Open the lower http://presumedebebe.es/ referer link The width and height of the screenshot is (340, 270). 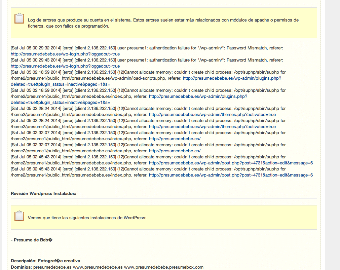click(x=175, y=151)
